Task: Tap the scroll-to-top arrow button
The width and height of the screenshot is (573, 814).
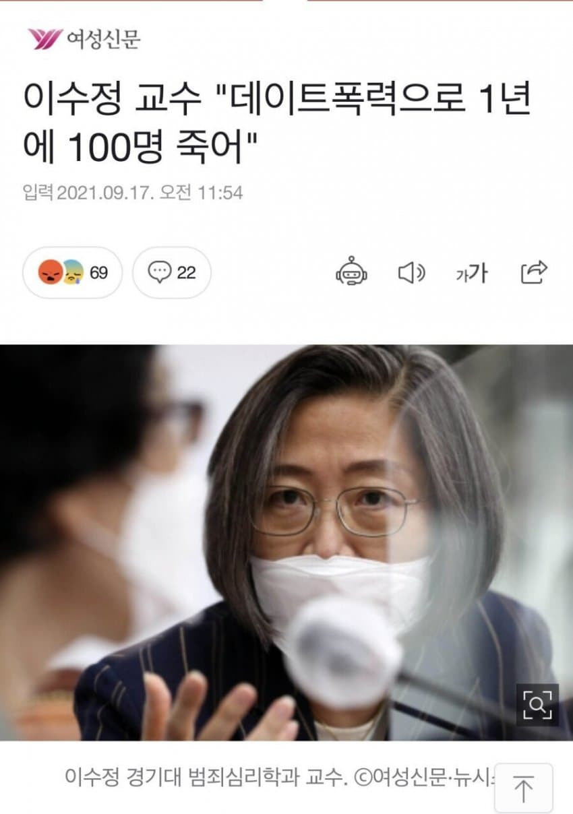Action: pos(523,788)
